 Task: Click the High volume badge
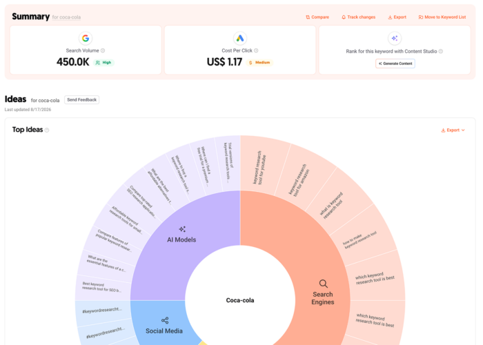[x=103, y=63]
